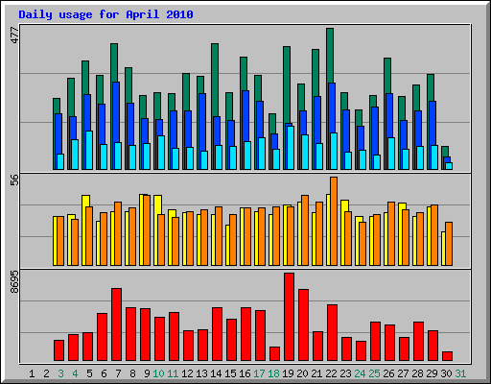Viewport: 491px width, 384px height.
Task: Click day label 22 on the axis
Action: tap(331, 373)
